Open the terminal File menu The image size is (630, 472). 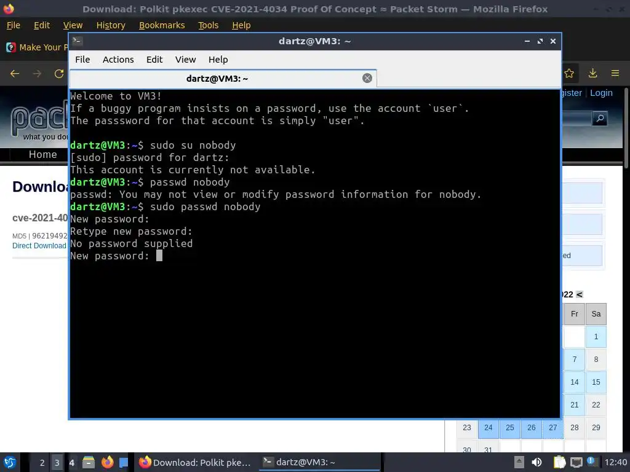coord(82,60)
